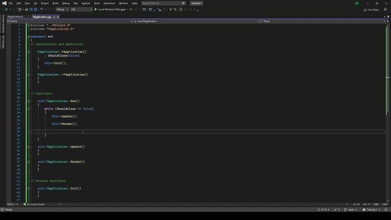This screenshot has width=391, height=220.
Task: Click the green account badge icon
Action: point(357,3)
